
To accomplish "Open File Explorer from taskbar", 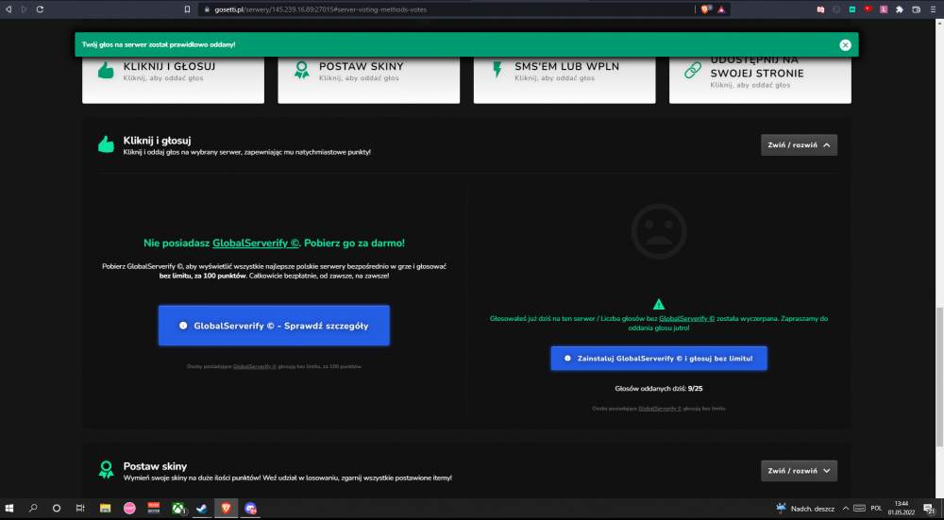I will [x=106, y=509].
